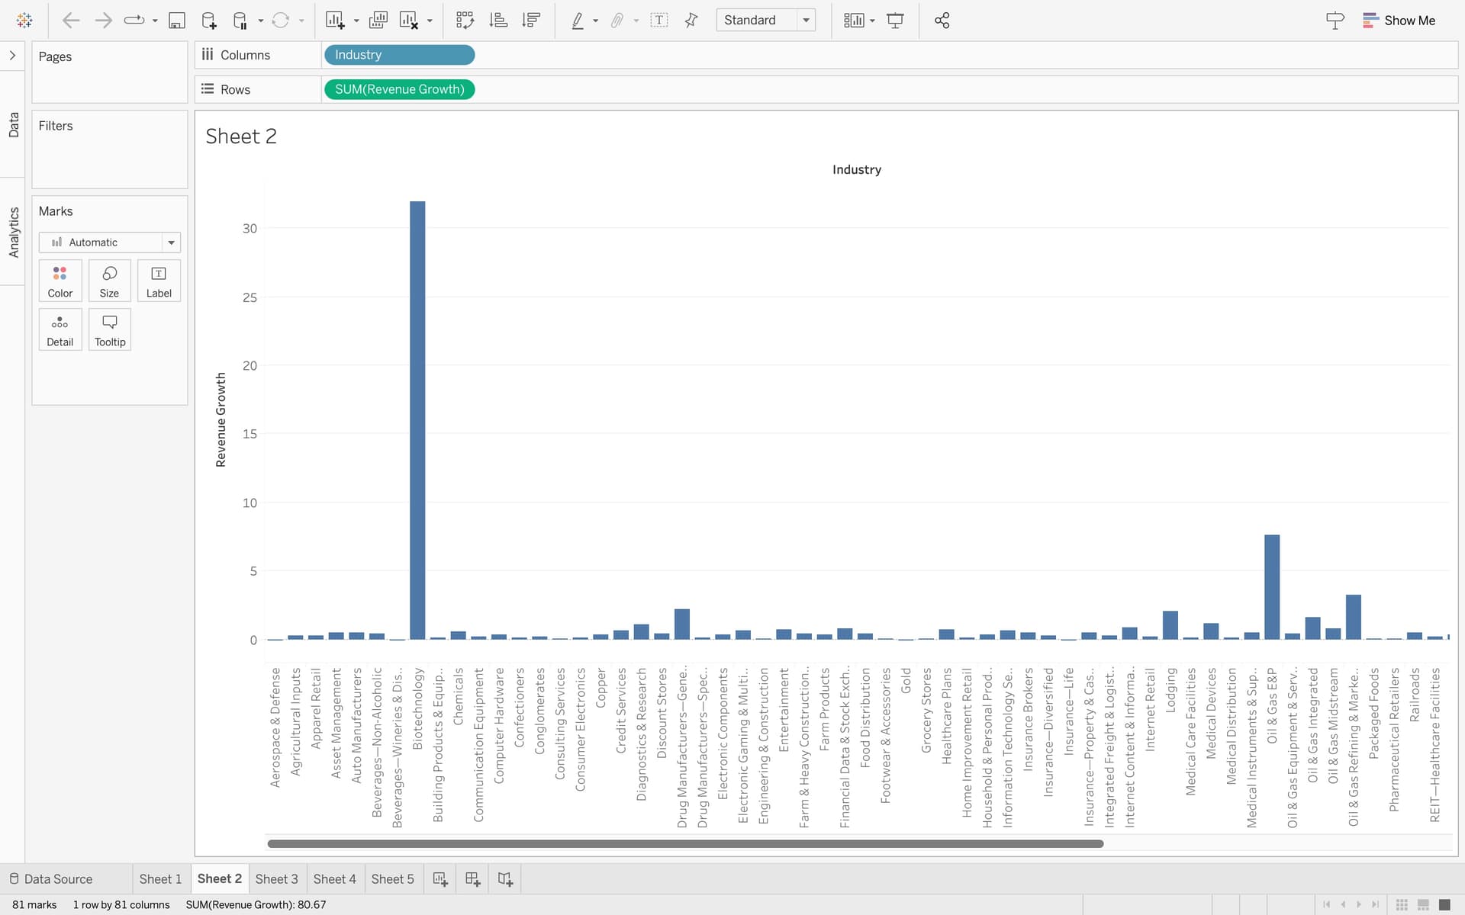
Task: Switch to Sheet 3 tab
Action: click(276, 878)
